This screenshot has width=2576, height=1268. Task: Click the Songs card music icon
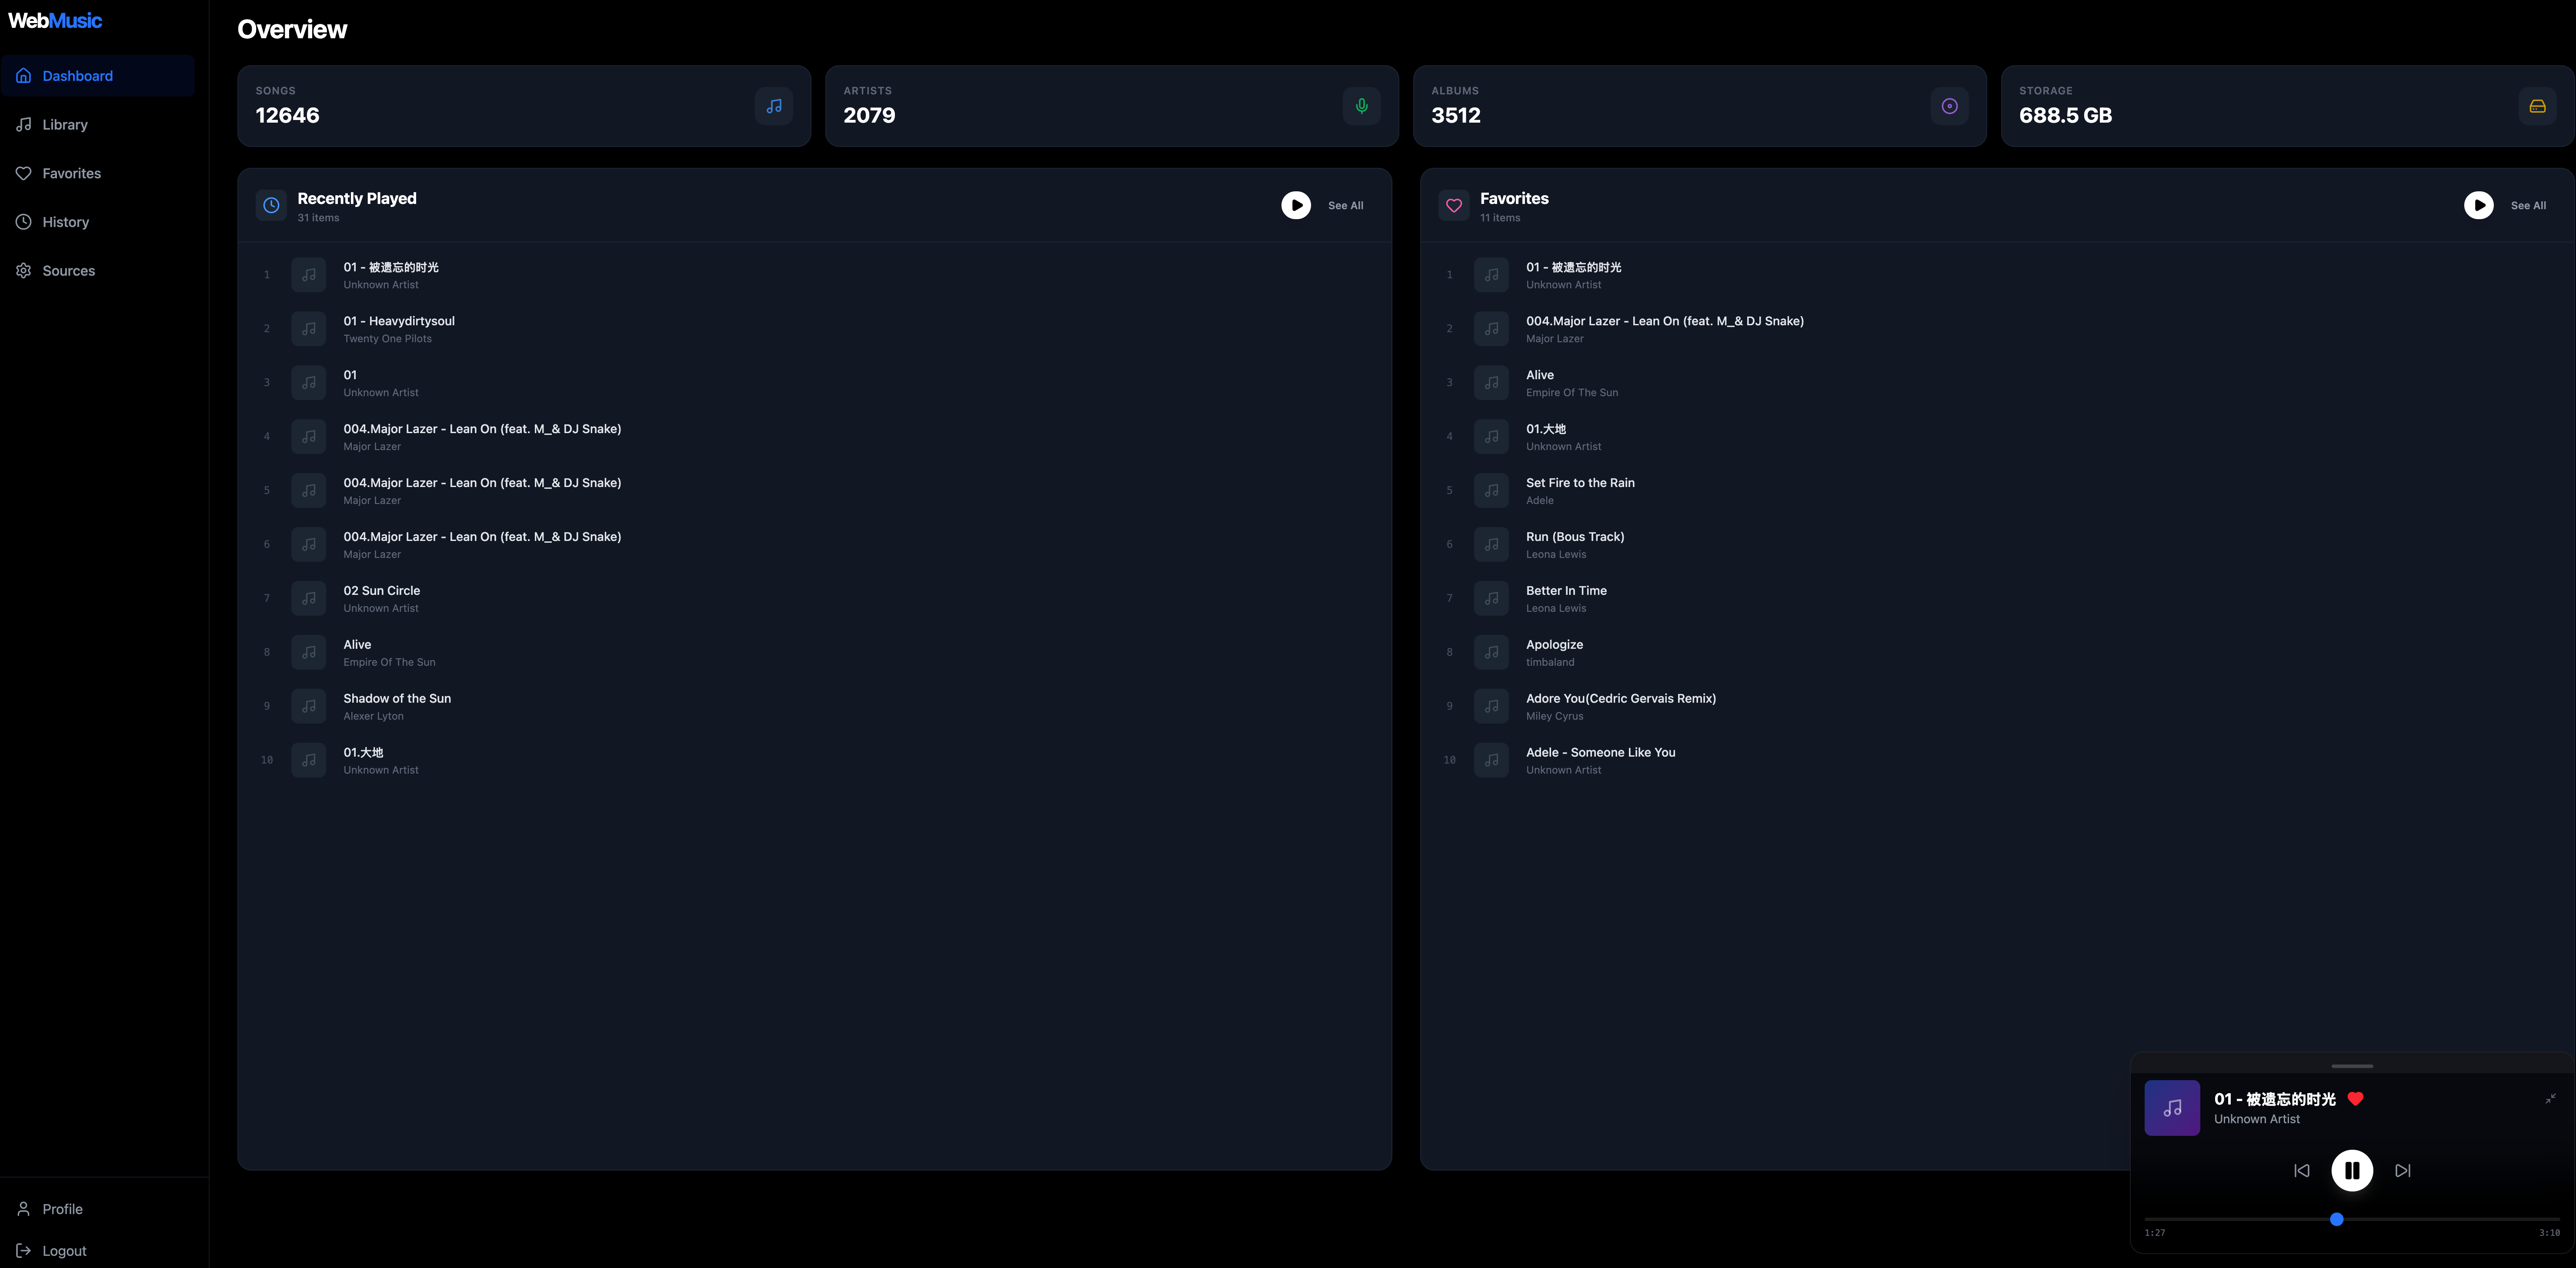(773, 106)
